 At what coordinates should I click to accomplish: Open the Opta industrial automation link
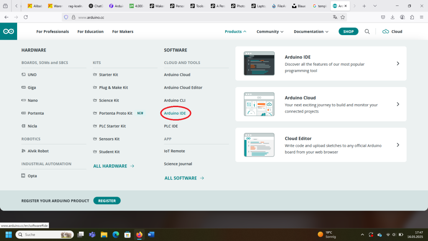tap(29, 176)
